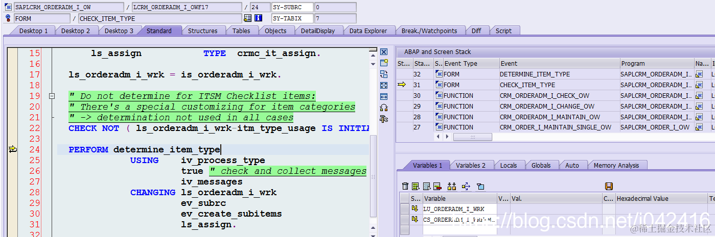Select the DETERMINE_ITEM_TYPE event cell
The height and width of the screenshot is (237, 715).
(559, 74)
